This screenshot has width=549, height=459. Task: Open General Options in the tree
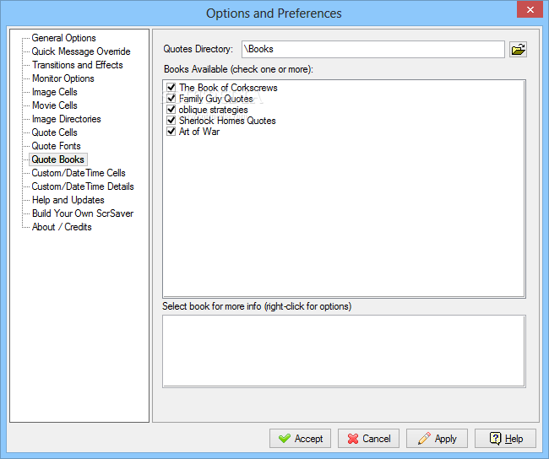(x=63, y=38)
